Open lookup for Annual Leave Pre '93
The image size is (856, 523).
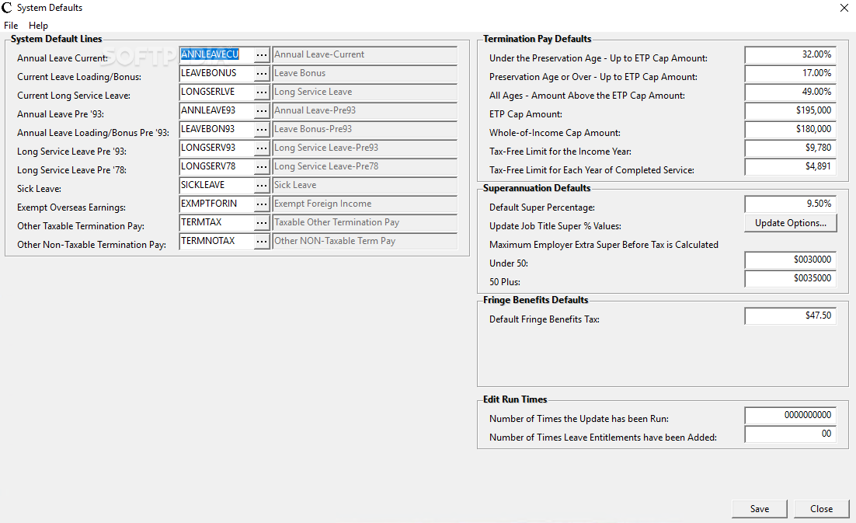[x=262, y=110]
